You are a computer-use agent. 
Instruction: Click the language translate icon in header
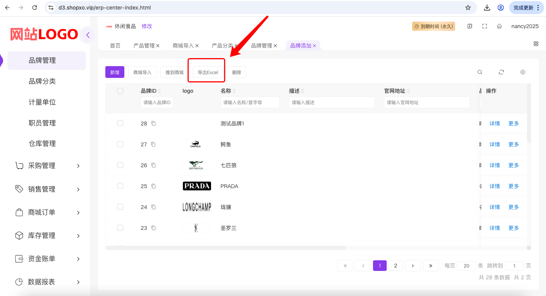(x=470, y=26)
